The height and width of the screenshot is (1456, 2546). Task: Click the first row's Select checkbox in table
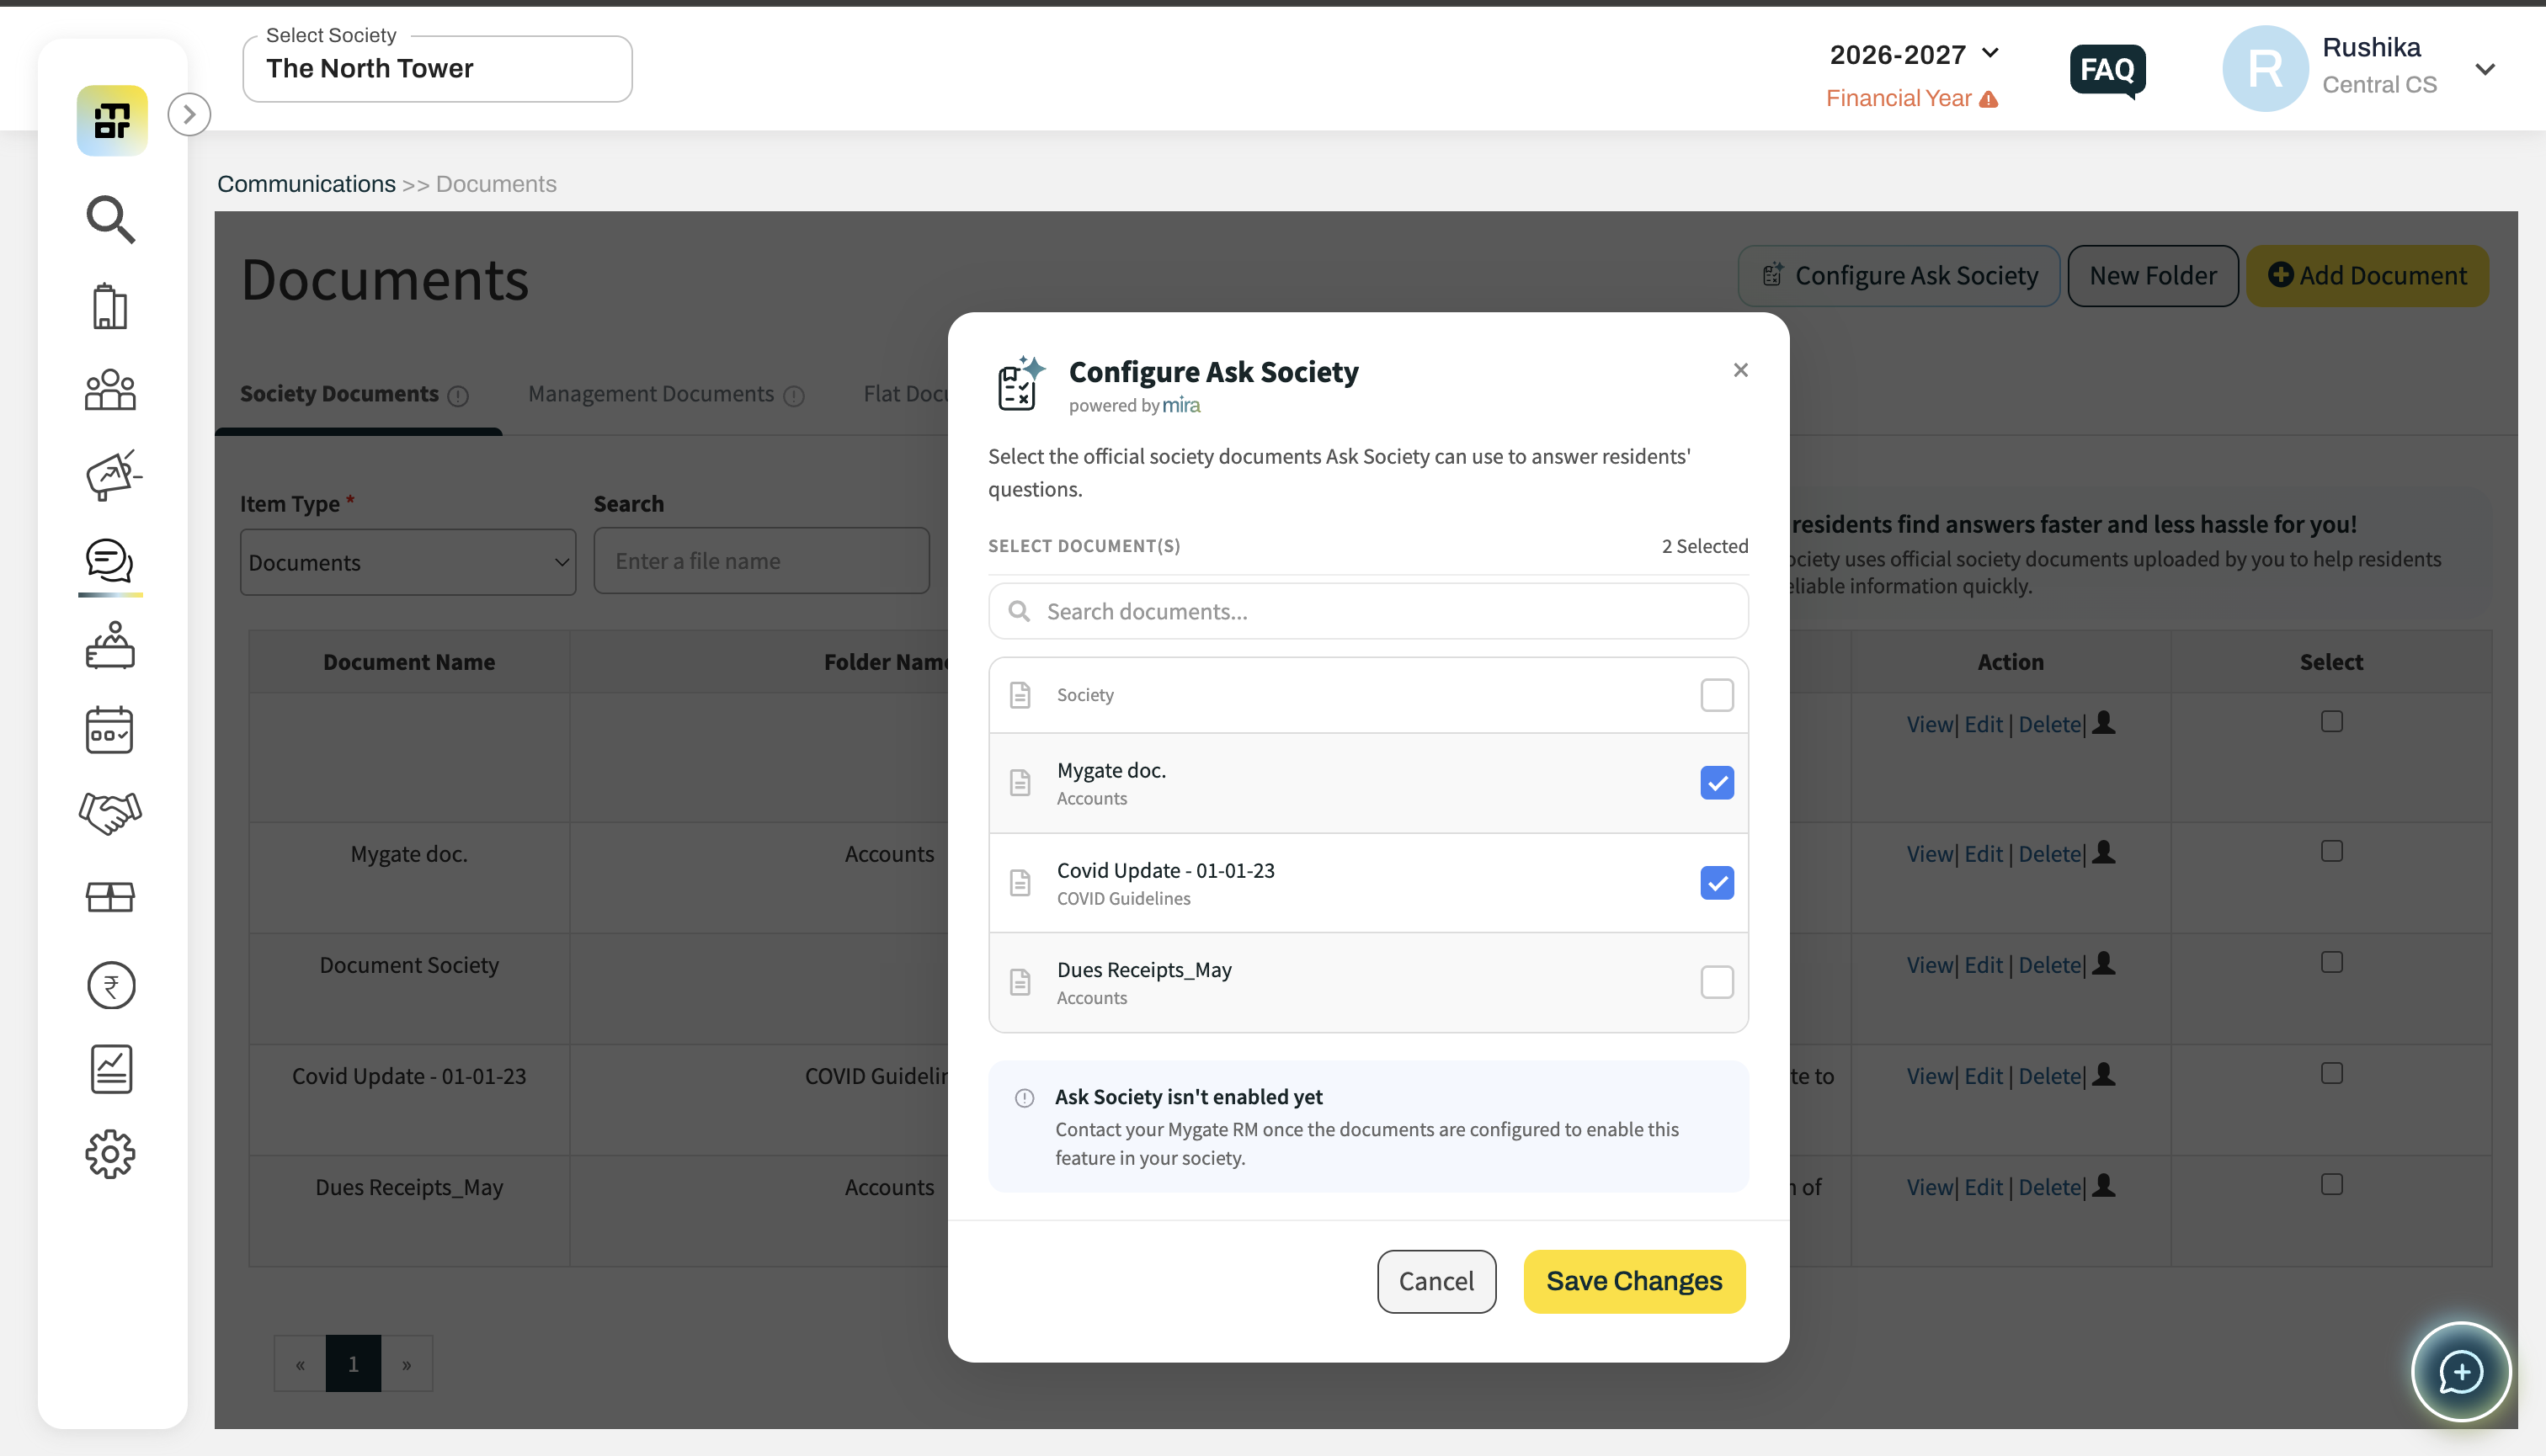2332,721
